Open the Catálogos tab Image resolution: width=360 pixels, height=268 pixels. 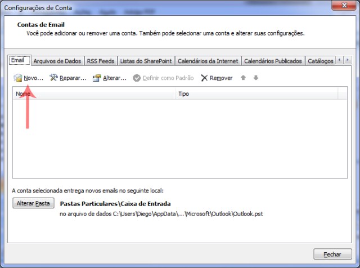point(319,61)
